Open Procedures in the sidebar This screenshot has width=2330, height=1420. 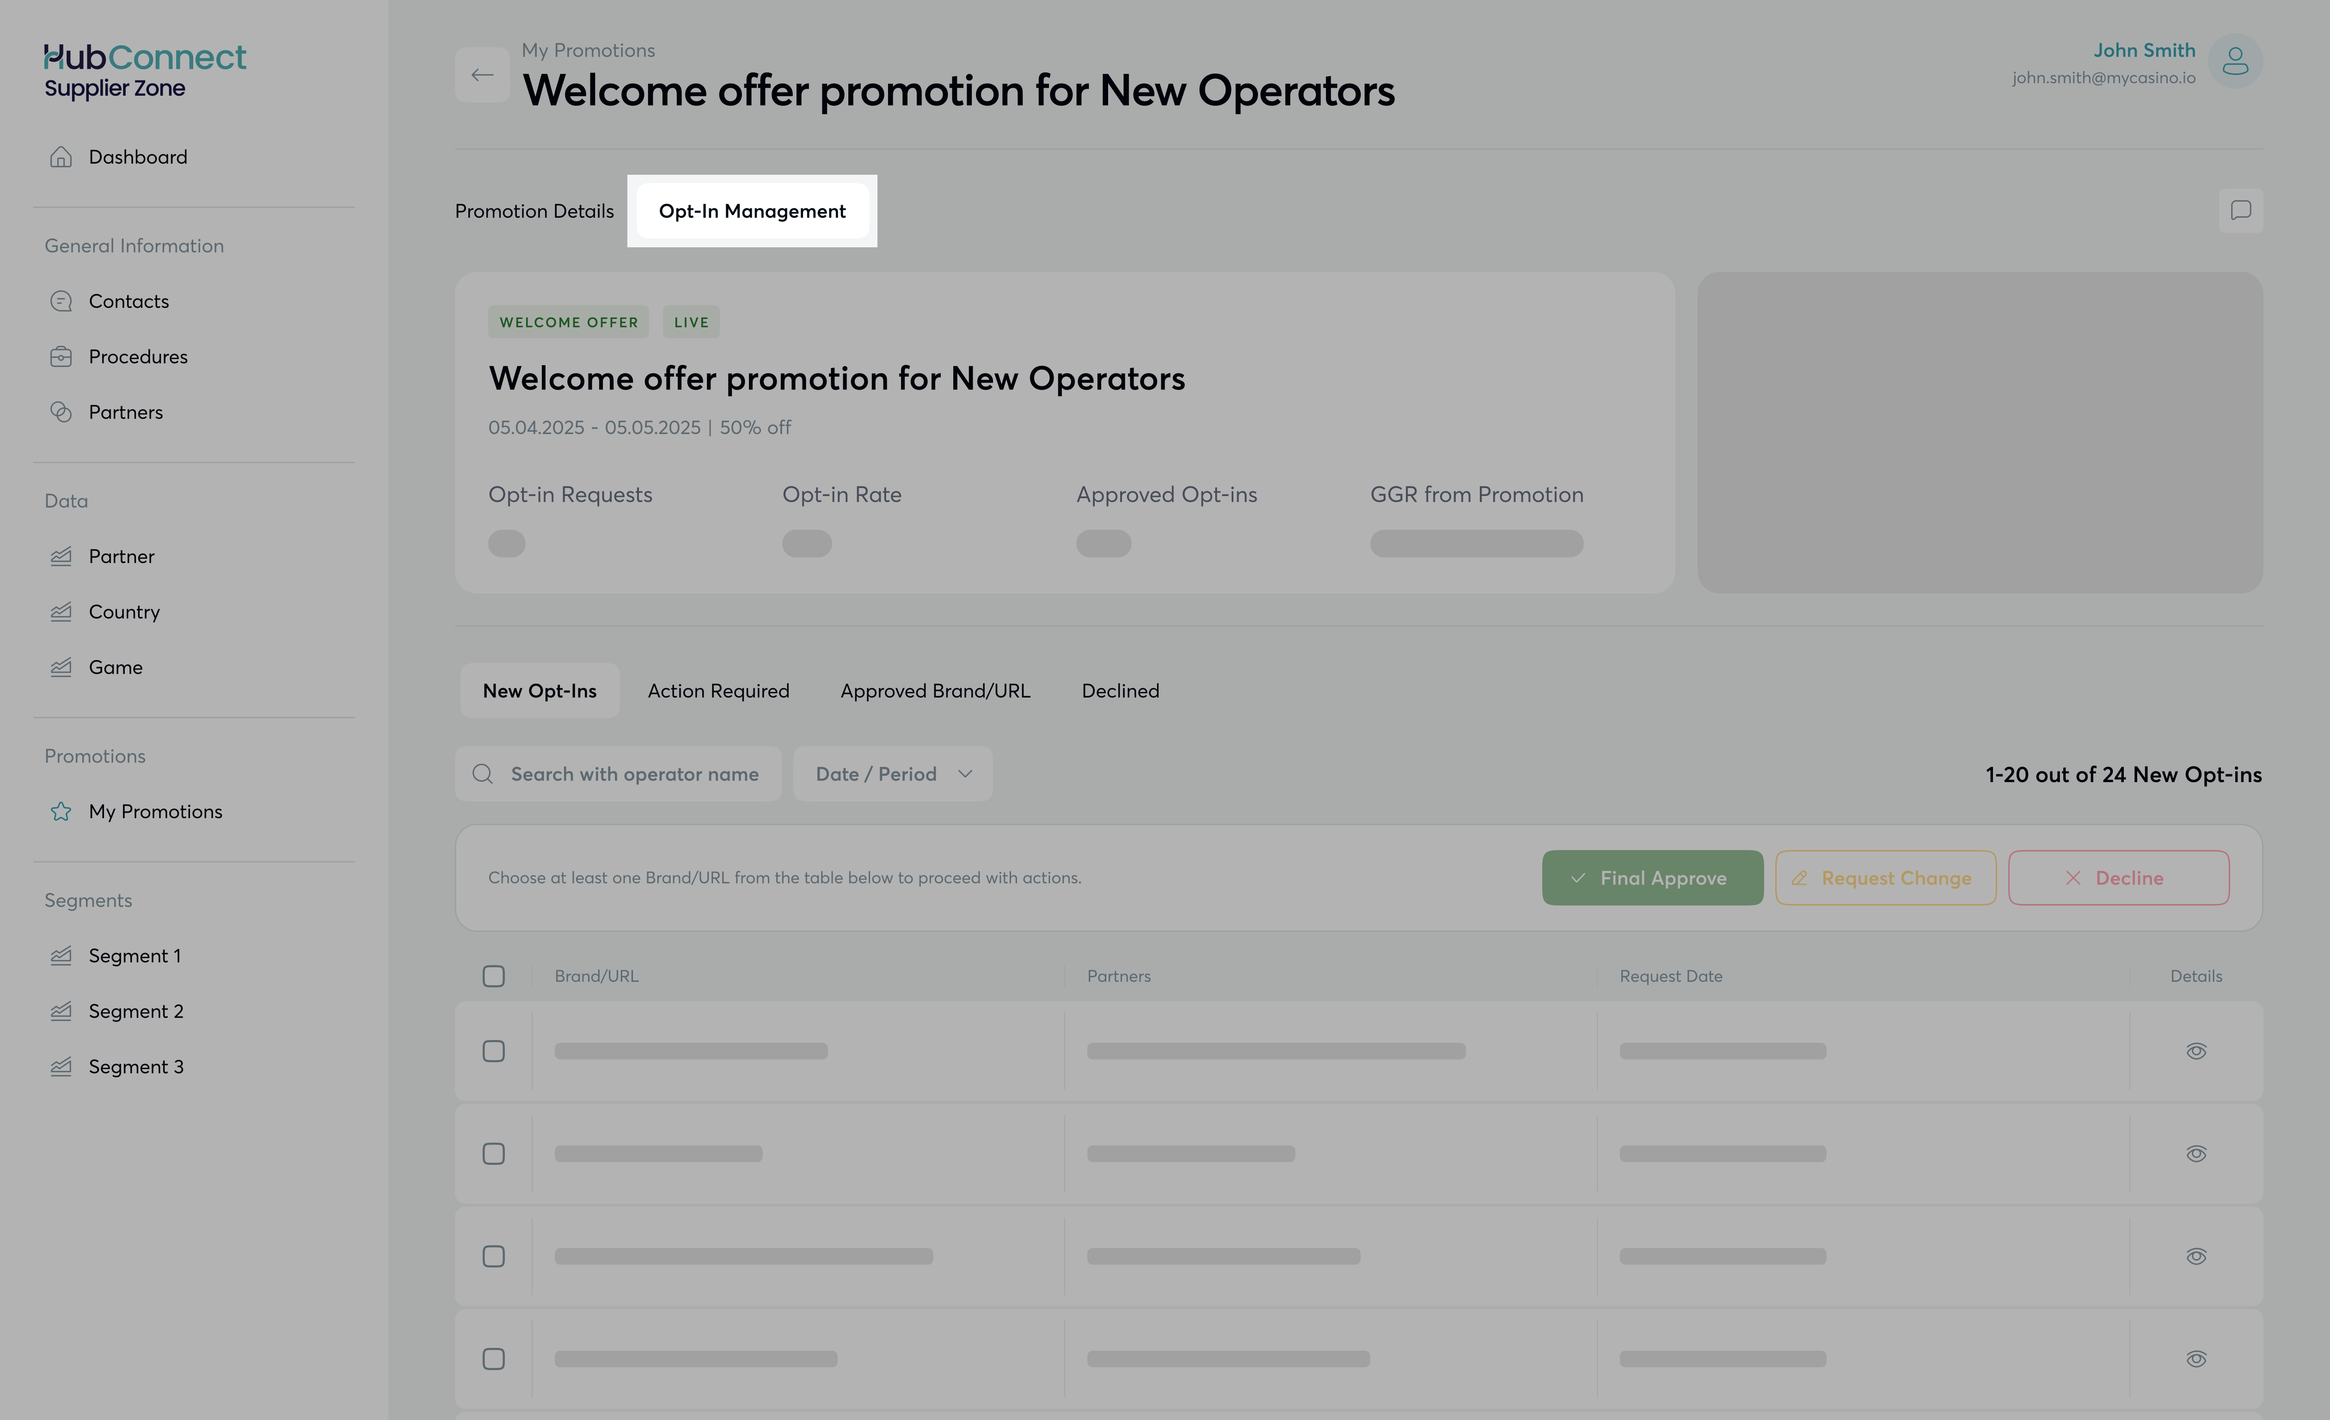(137, 356)
